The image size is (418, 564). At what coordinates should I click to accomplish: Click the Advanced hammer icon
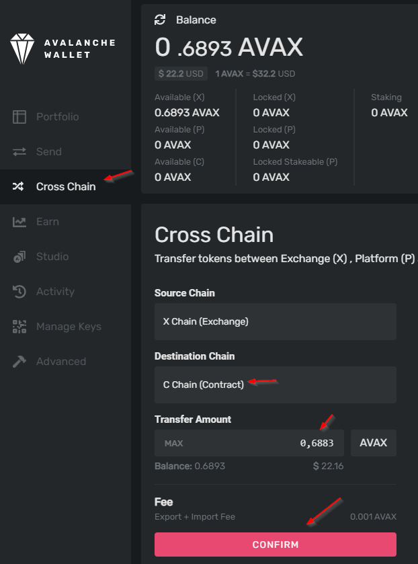click(x=19, y=362)
